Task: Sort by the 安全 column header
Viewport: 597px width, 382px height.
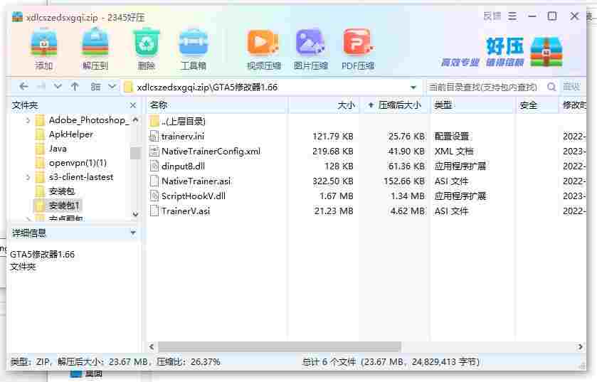Action: (537, 105)
